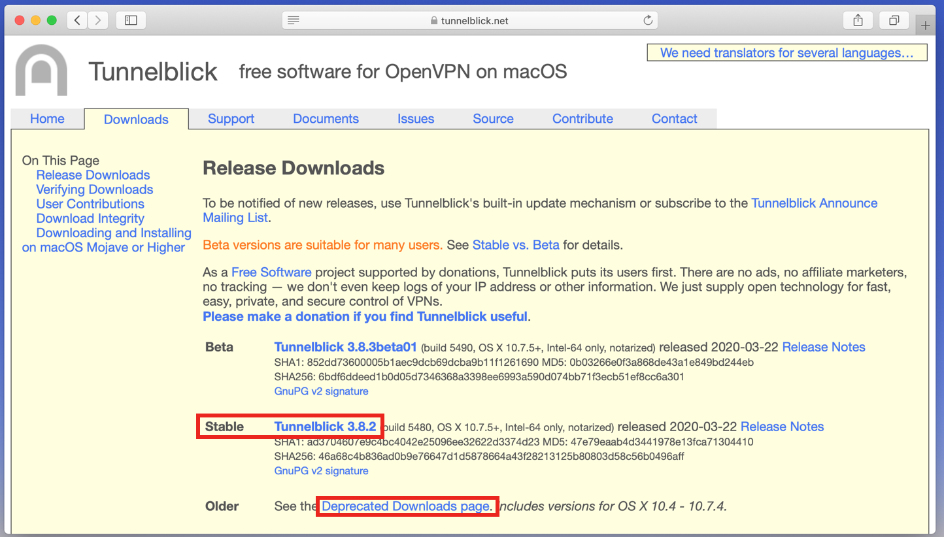Close the Safari window with red button
Screen dimensions: 944x537
pyautogui.click(x=19, y=20)
